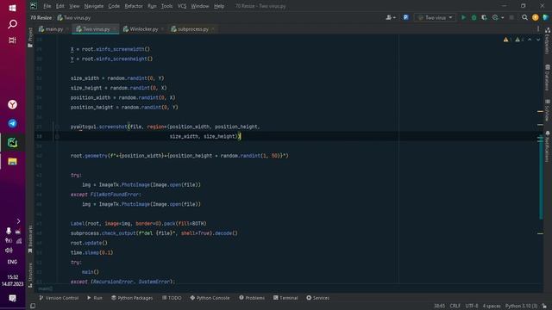
Task: Click the editor vertical scrollbar thumb
Action: pos(541,177)
